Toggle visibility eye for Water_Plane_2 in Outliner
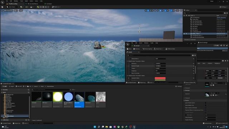 click(x=184, y=34)
